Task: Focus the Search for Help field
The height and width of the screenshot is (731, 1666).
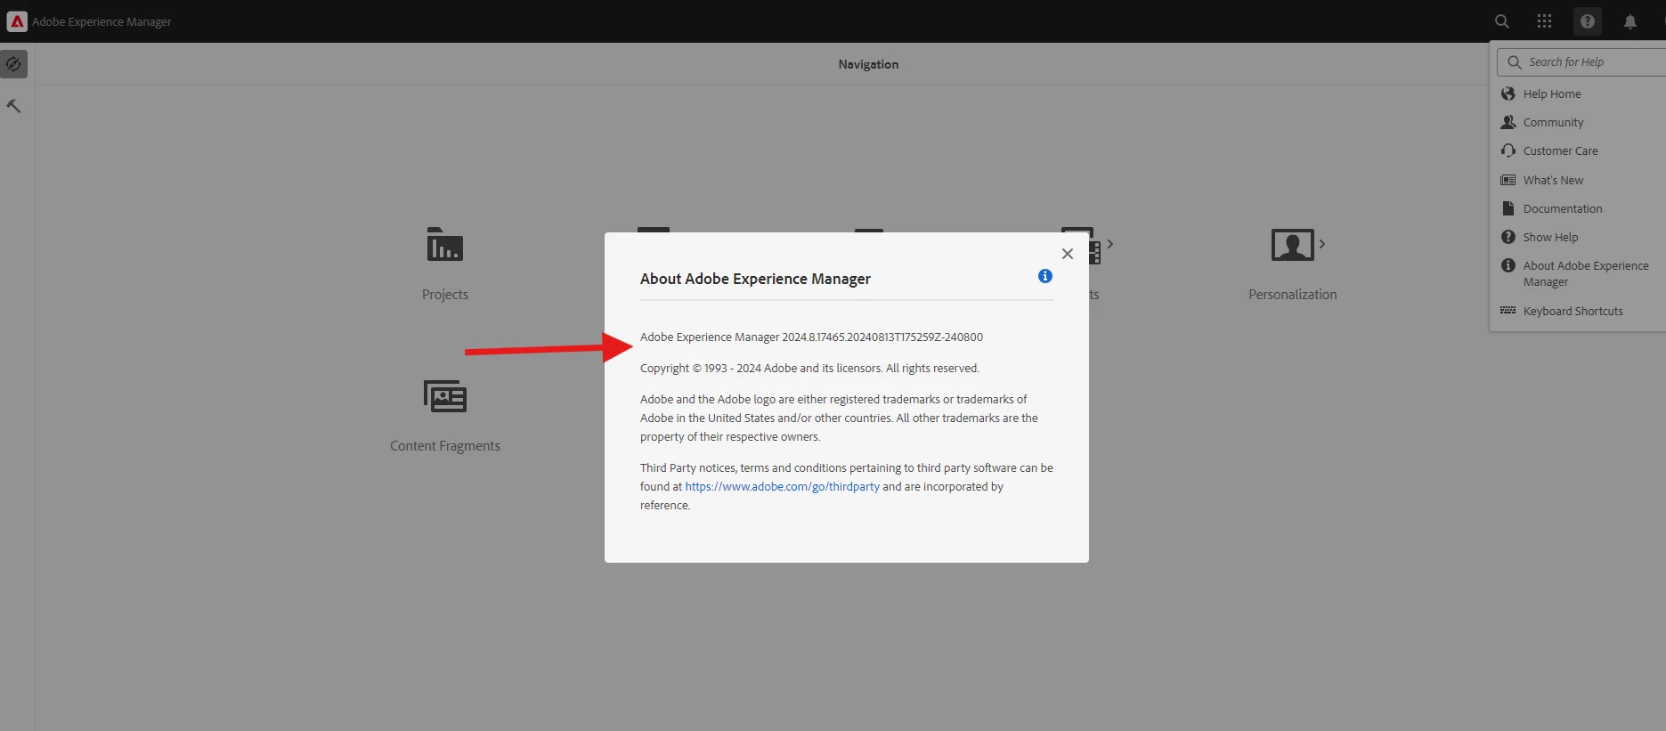Action: coord(1583,62)
